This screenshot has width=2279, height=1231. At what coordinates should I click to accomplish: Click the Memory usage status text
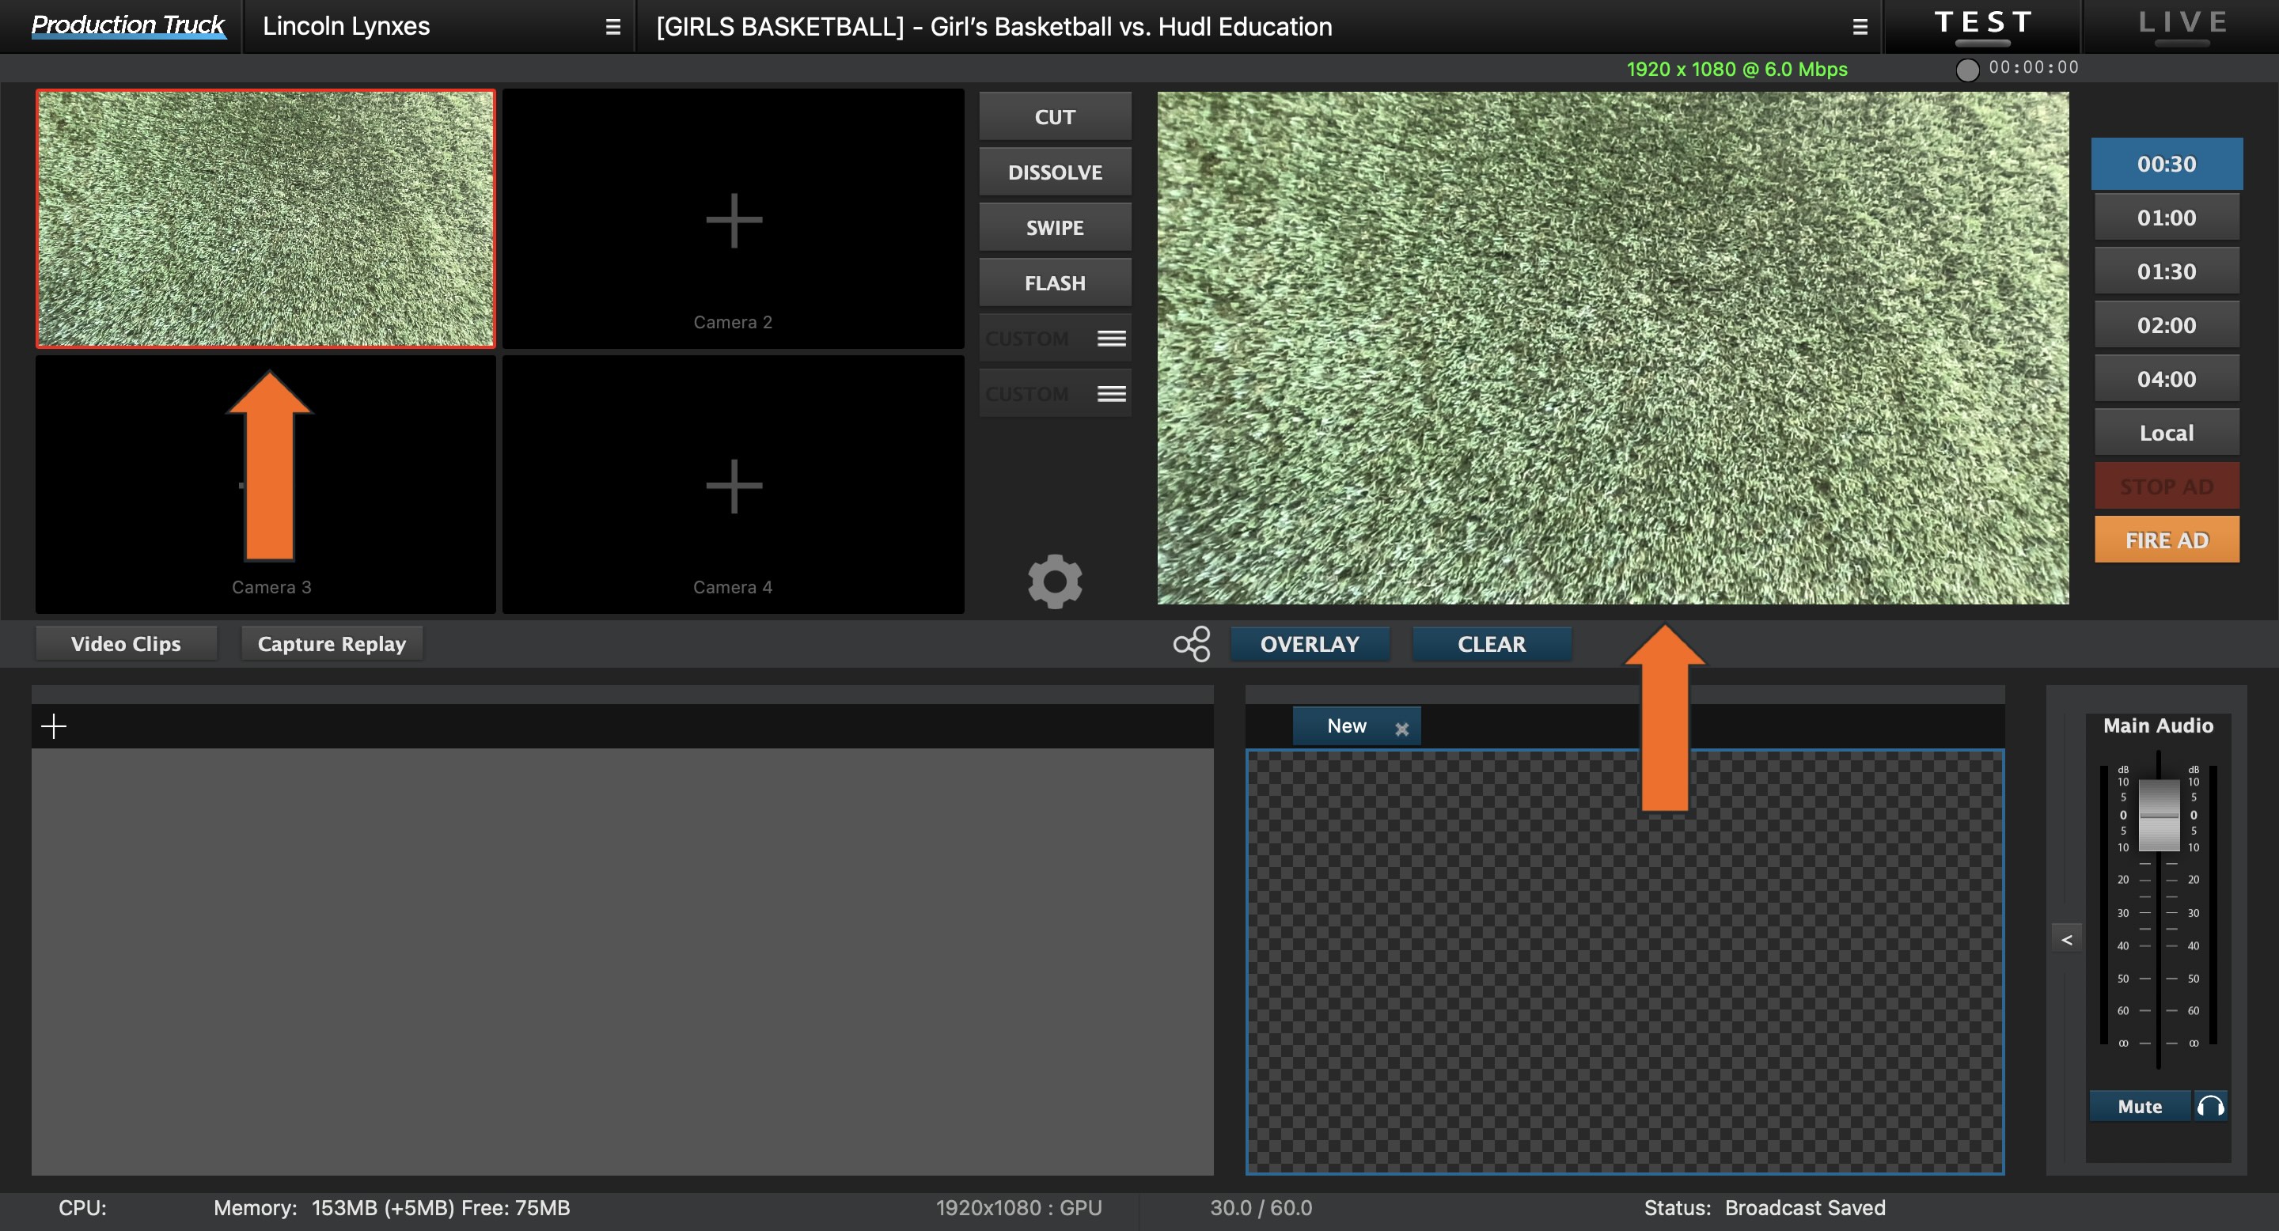point(392,1208)
